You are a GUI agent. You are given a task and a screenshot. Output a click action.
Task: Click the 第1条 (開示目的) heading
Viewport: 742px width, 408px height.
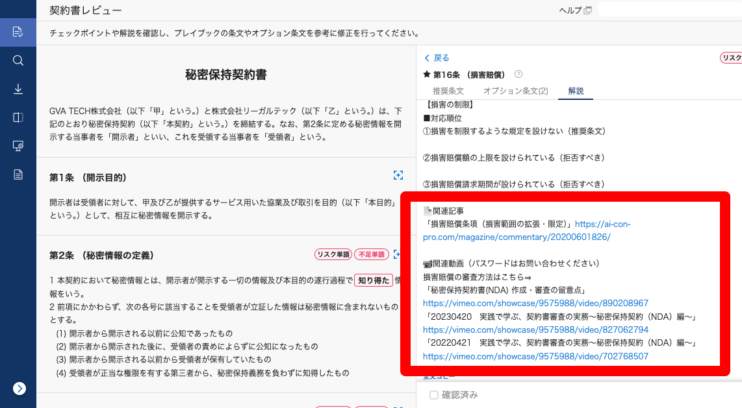88,178
